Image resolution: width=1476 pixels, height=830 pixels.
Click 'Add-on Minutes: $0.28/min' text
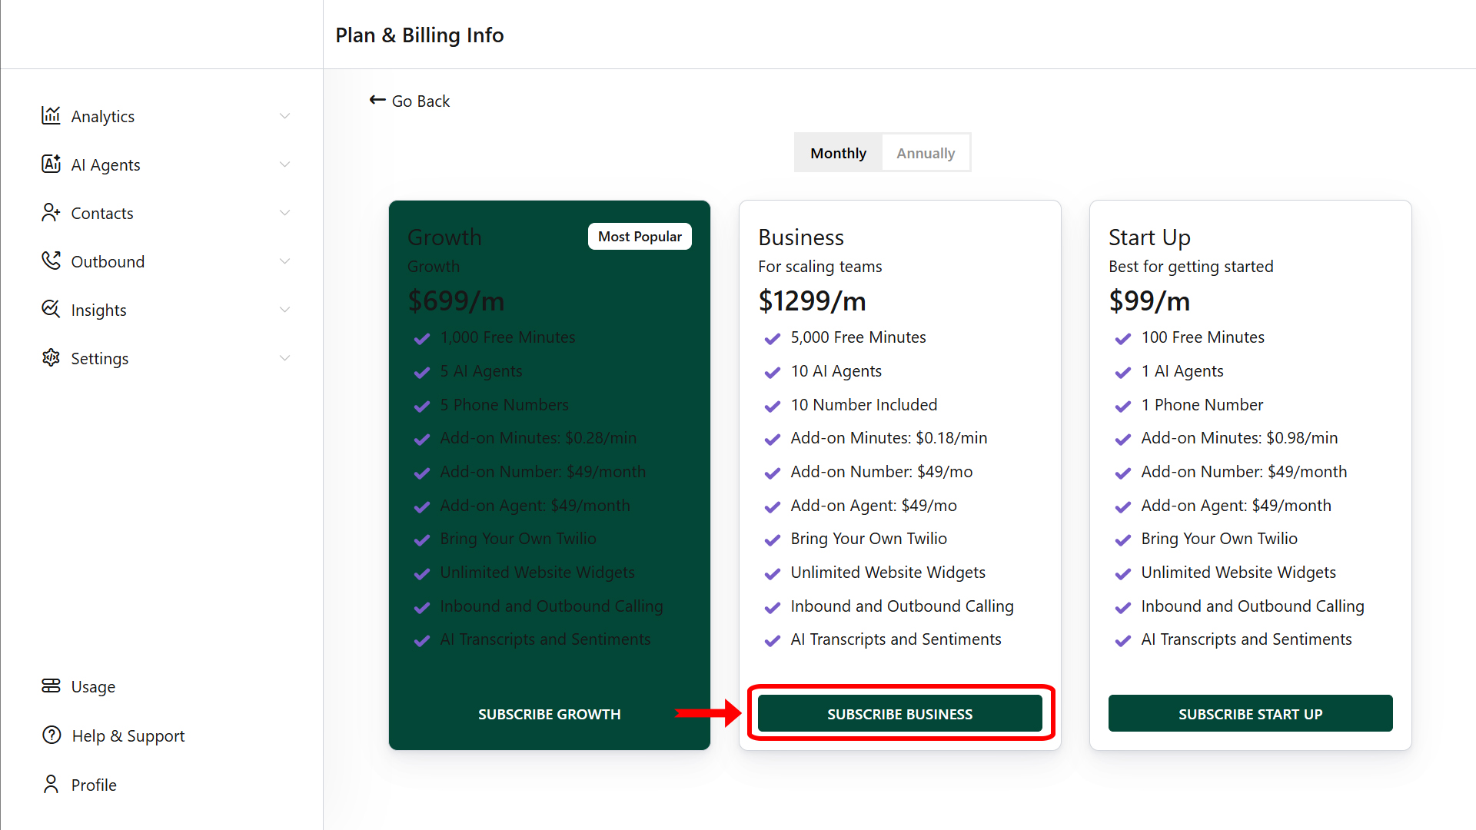(x=538, y=437)
